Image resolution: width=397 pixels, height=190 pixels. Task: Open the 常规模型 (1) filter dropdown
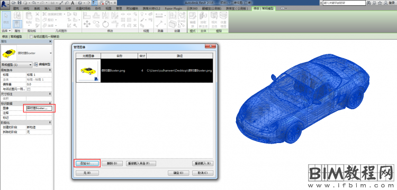(17, 65)
